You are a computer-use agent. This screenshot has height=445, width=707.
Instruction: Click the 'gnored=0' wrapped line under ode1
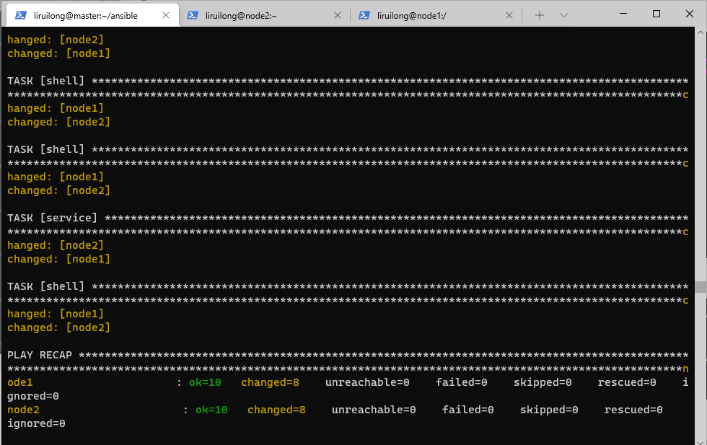pyautogui.click(x=33, y=396)
